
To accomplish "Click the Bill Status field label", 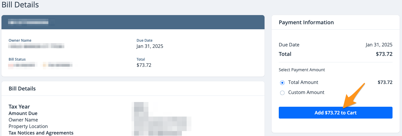I will (x=17, y=59).
